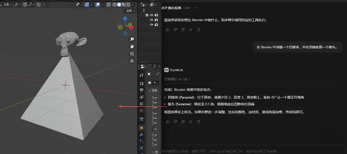Open the Output properties printer tab

point(142,90)
